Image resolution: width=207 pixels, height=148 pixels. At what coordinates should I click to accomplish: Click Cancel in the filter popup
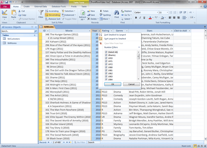(x=131, y=84)
